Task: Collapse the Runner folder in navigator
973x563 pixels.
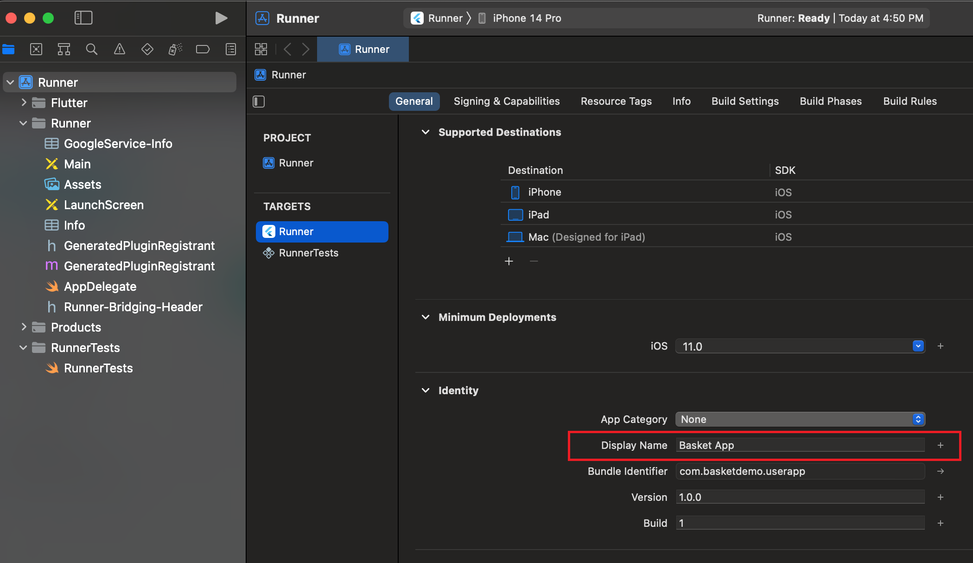Action: coord(23,123)
